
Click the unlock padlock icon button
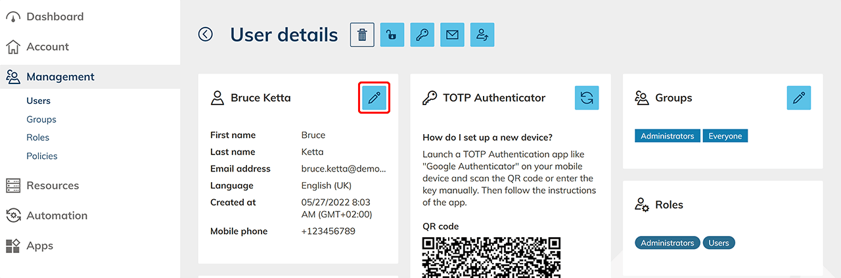[x=392, y=35]
